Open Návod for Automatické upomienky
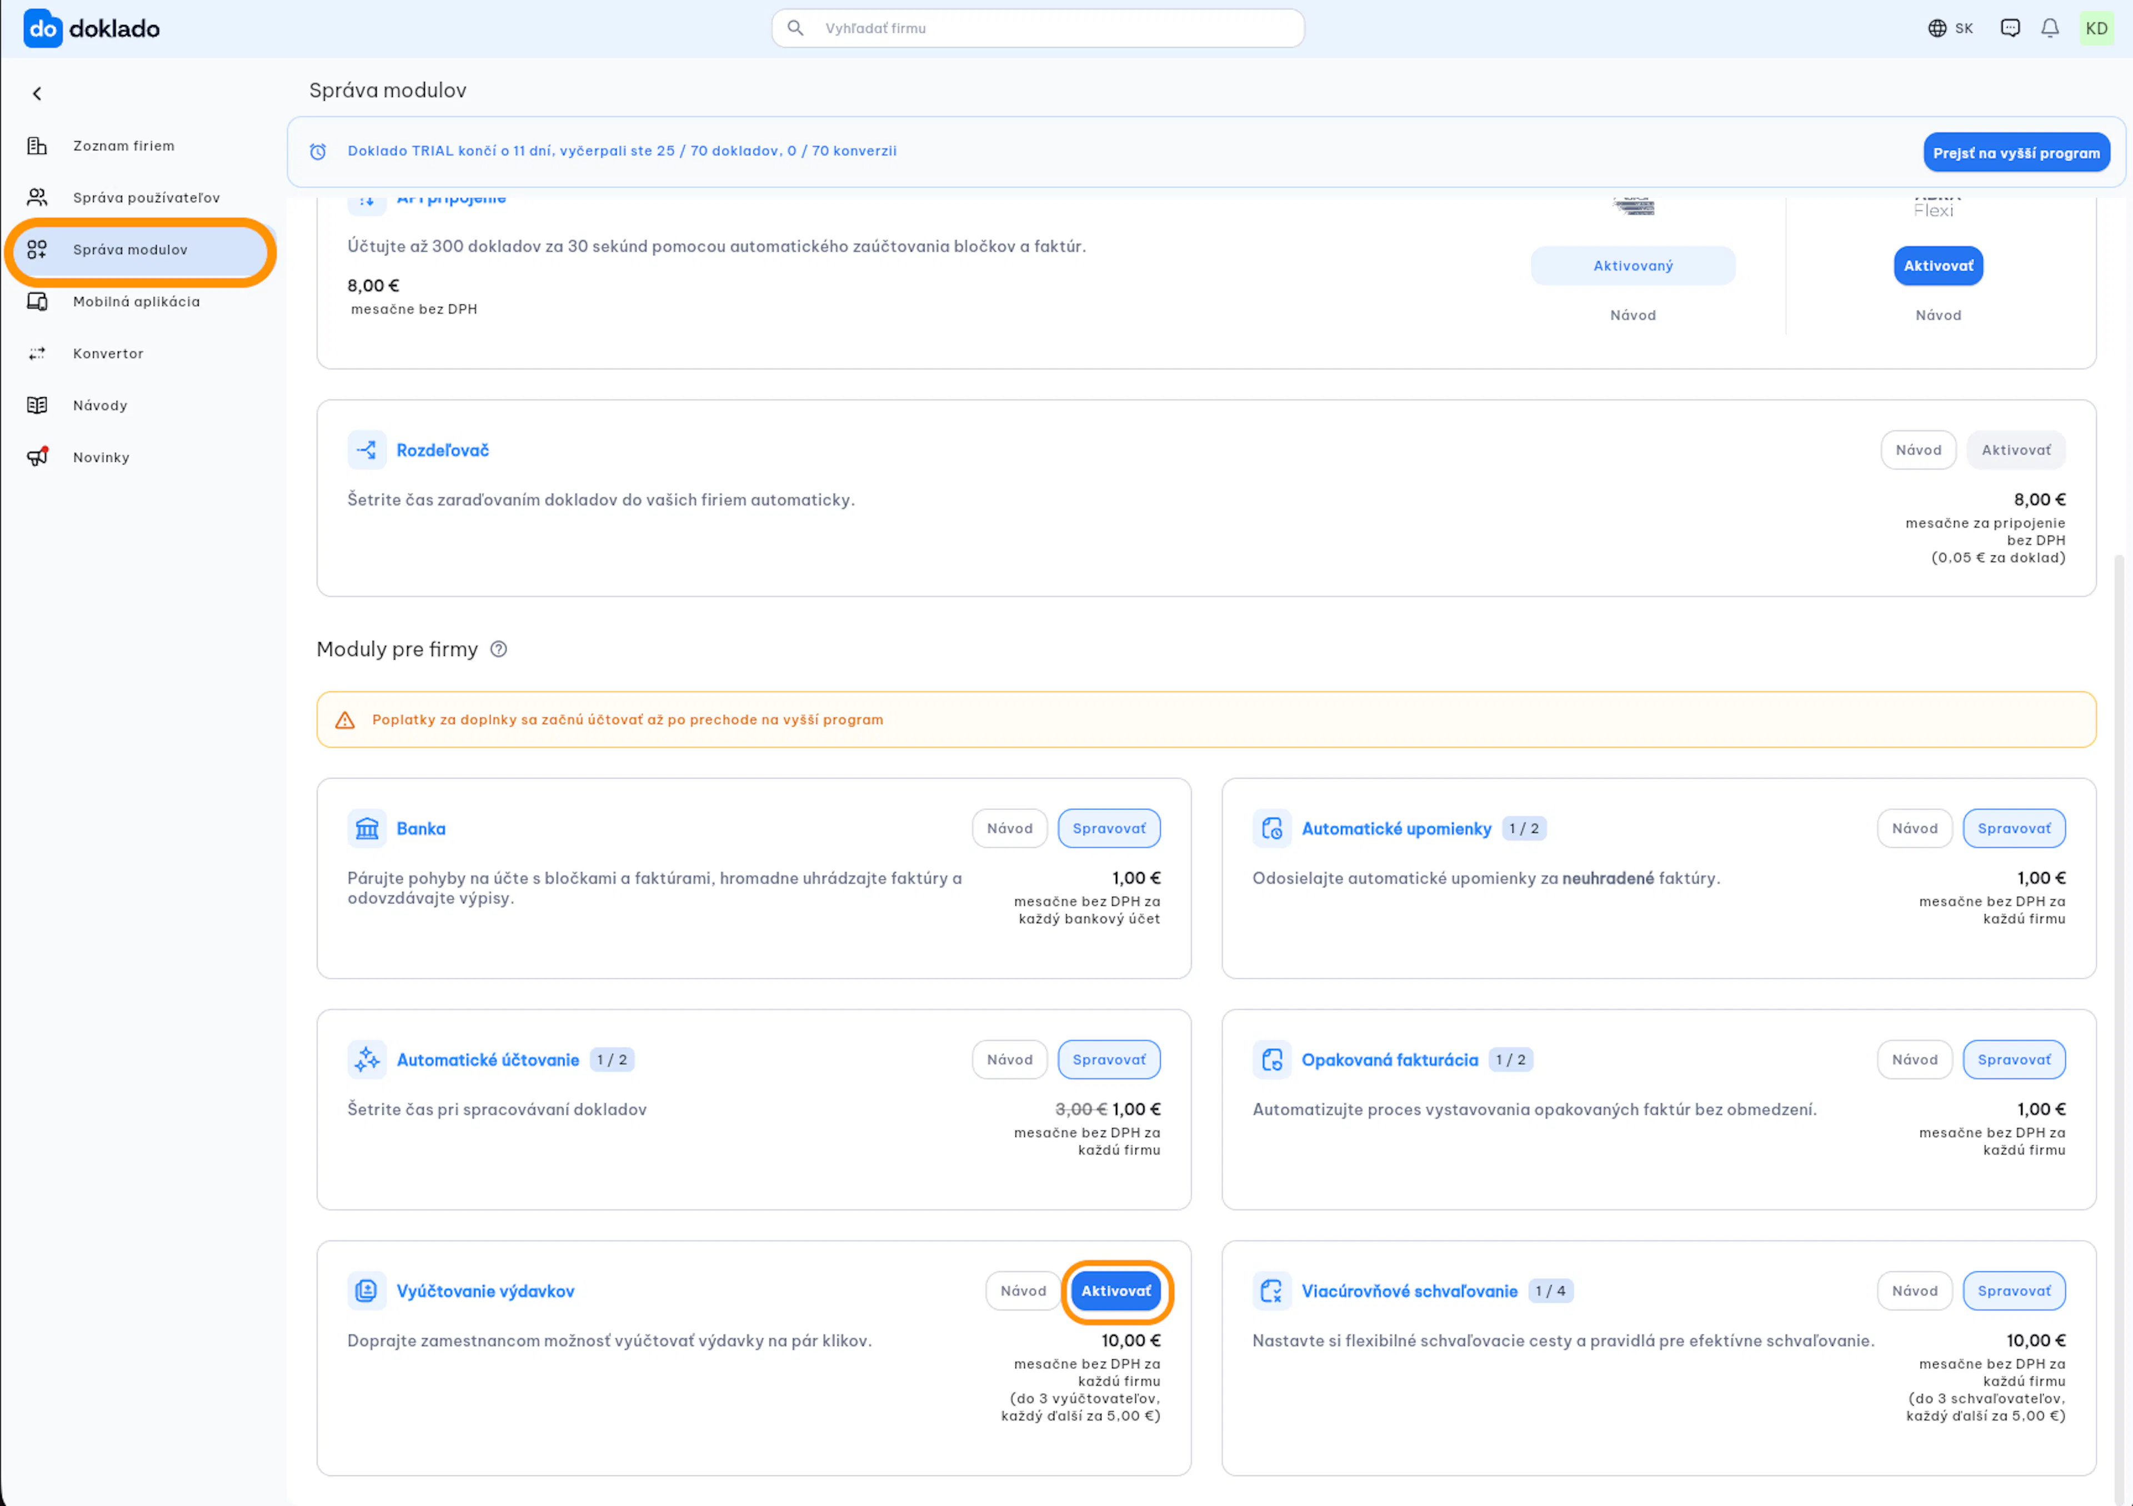The width and height of the screenshot is (2133, 1506). click(x=1915, y=829)
